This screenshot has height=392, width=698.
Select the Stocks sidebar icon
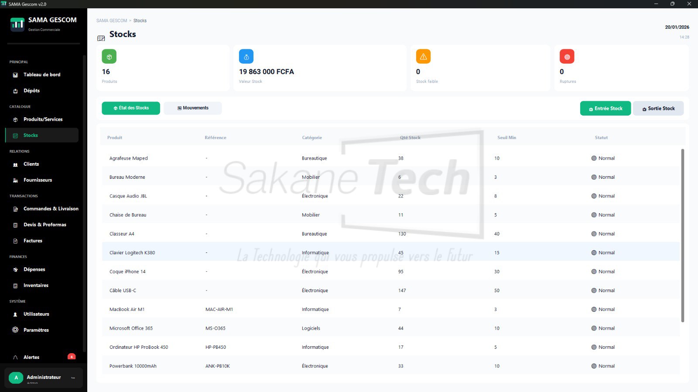click(15, 136)
